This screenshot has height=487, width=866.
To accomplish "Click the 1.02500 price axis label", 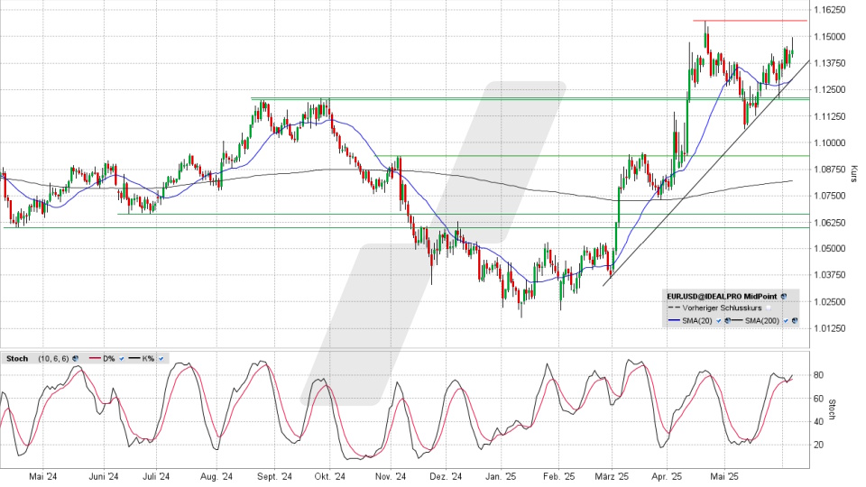I will pos(831,301).
